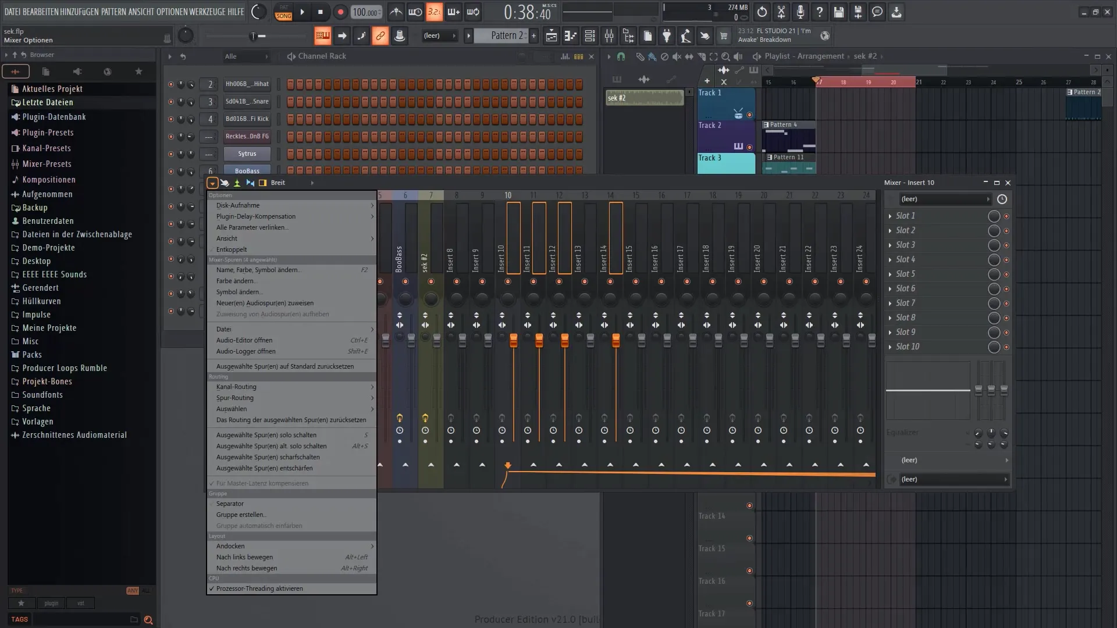Click Name, Farbe, Symbol ändern menu item

point(258,270)
